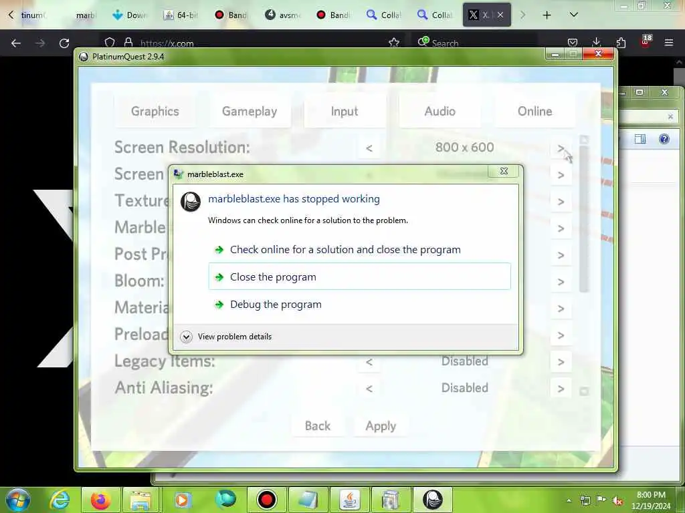Click right arrow on Bloom row
This screenshot has height=513, width=685.
pos(561,282)
